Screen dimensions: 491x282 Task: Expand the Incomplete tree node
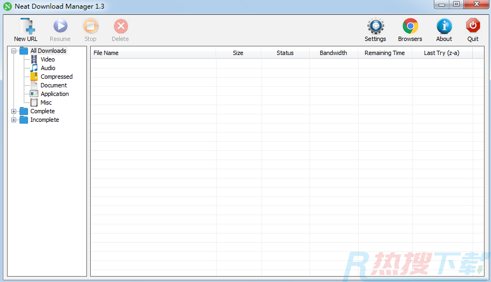(x=14, y=120)
